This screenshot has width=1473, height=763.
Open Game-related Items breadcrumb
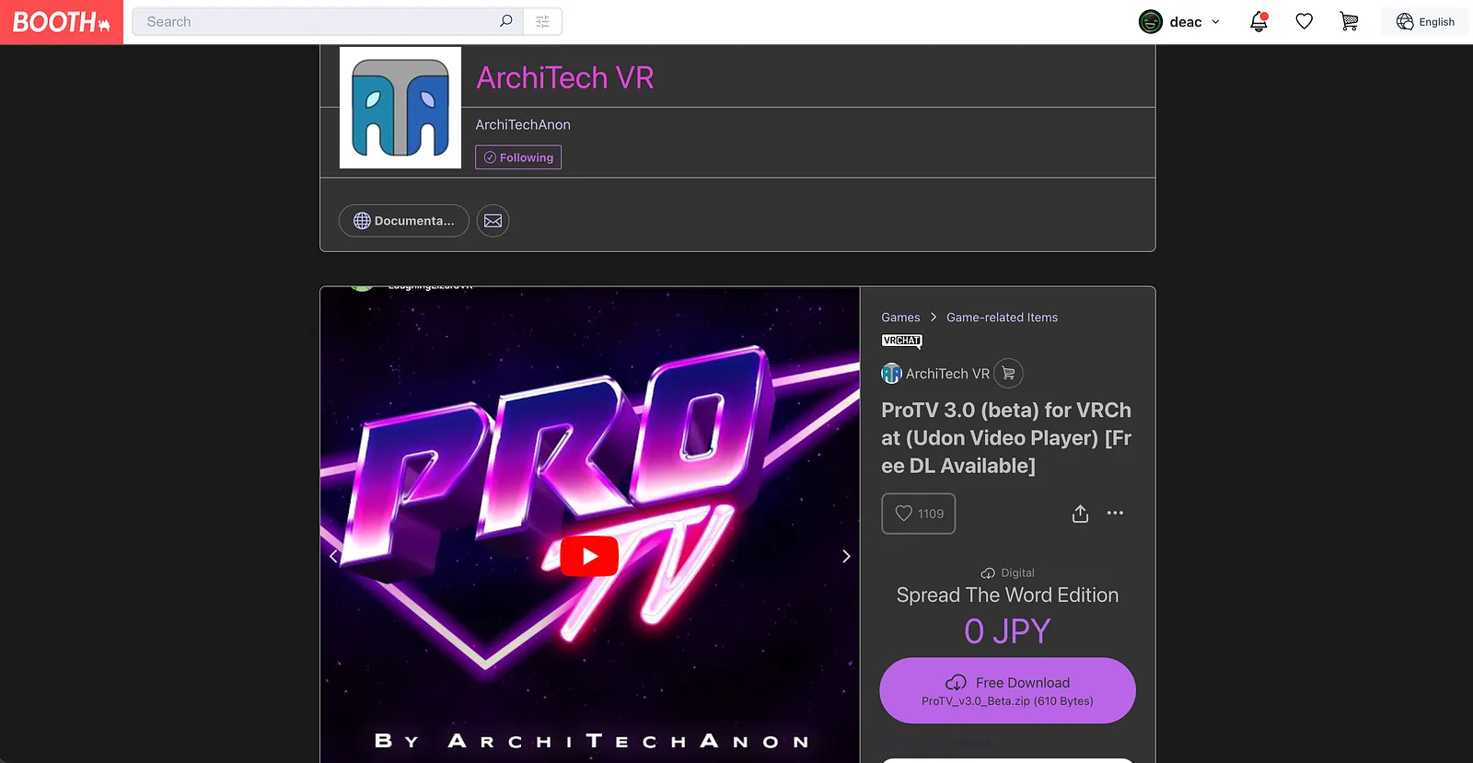pos(1002,318)
